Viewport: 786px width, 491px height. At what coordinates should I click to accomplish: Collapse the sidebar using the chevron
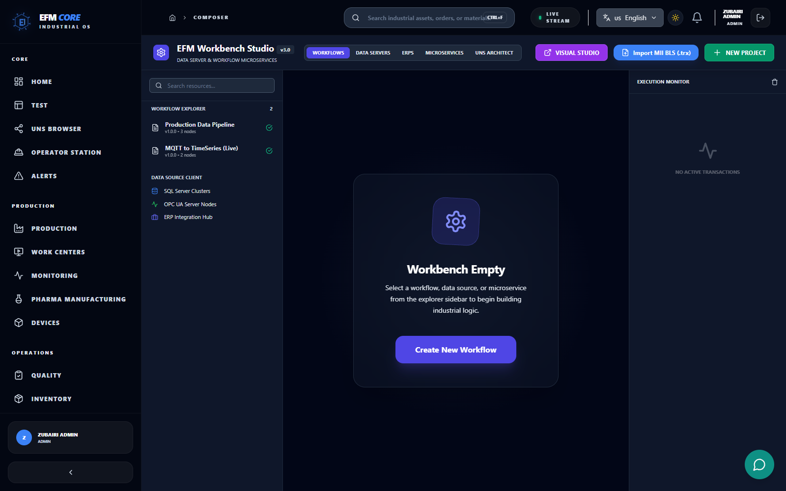[x=70, y=472]
